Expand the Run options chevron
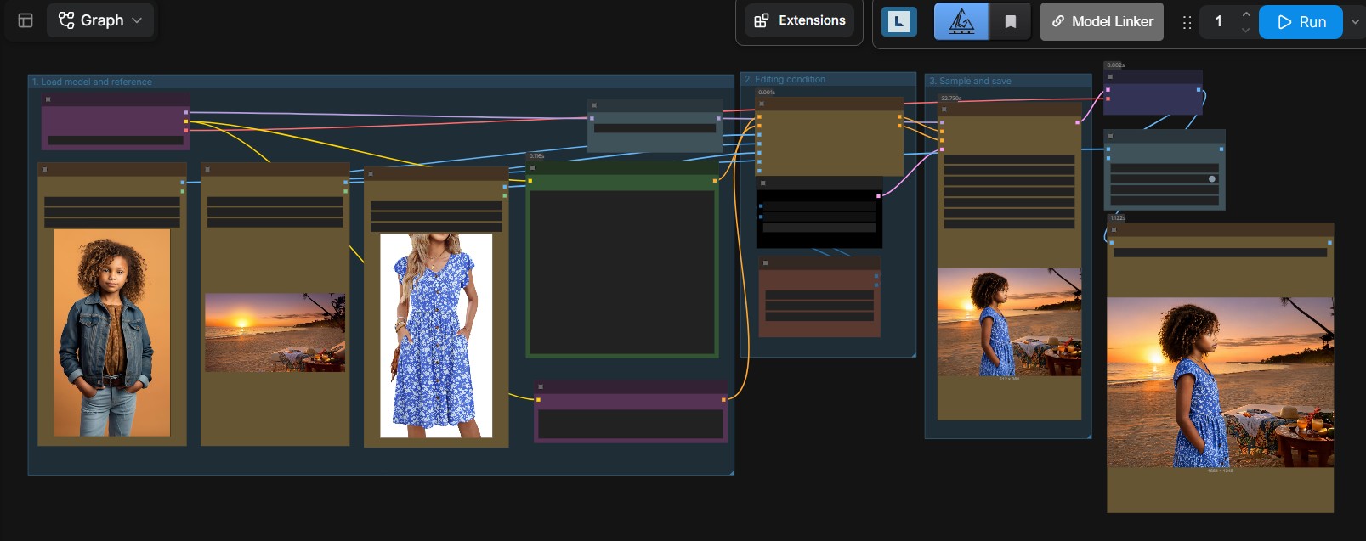 (1355, 22)
